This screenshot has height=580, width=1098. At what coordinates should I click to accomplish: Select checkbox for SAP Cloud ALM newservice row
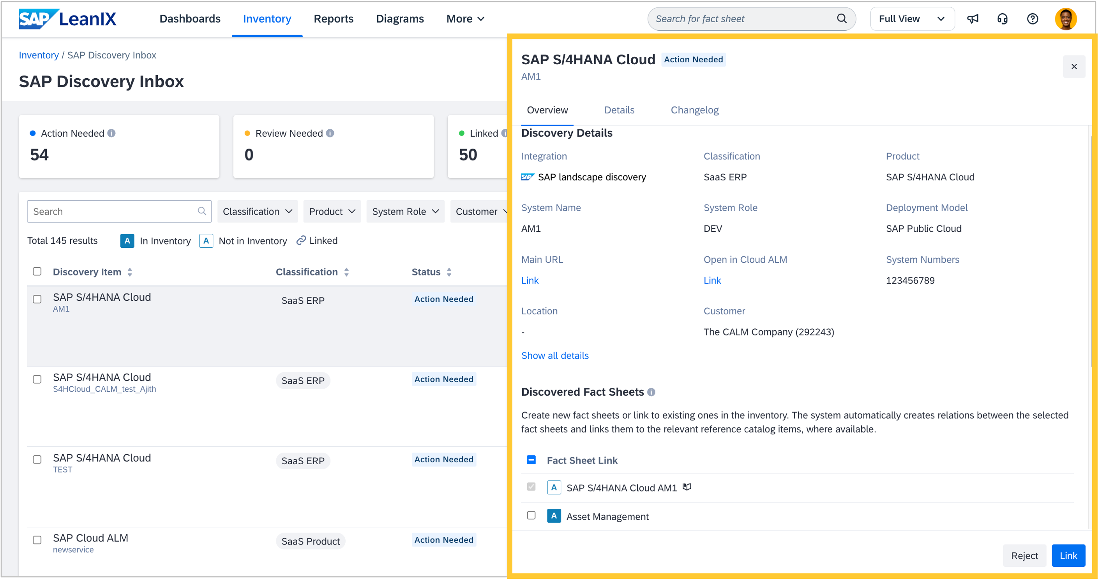37,540
